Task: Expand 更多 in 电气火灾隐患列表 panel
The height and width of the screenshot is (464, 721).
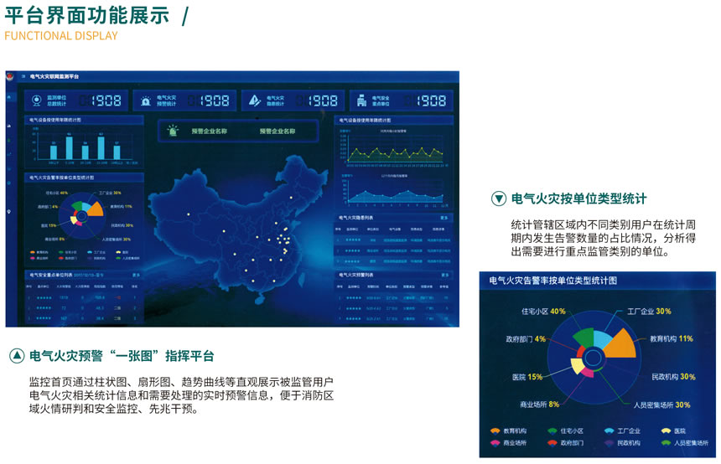Action: (x=443, y=218)
